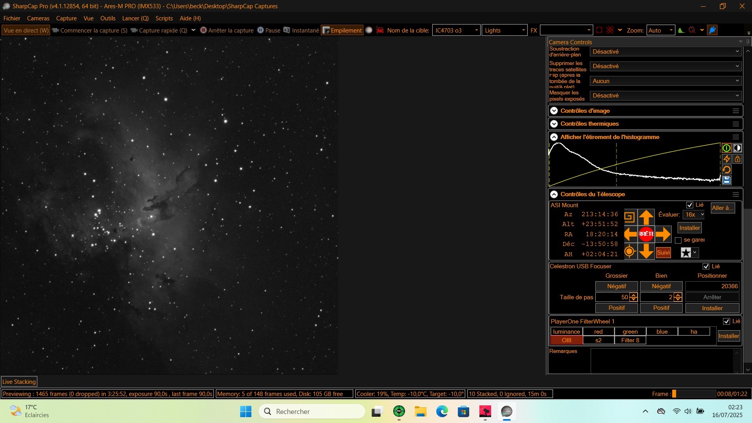Open the Lights frame type dropdown
This screenshot has width=752, height=423.
[x=504, y=30]
